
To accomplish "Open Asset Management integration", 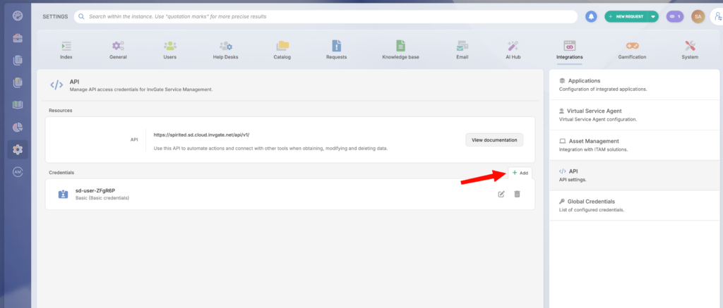I will point(635,145).
